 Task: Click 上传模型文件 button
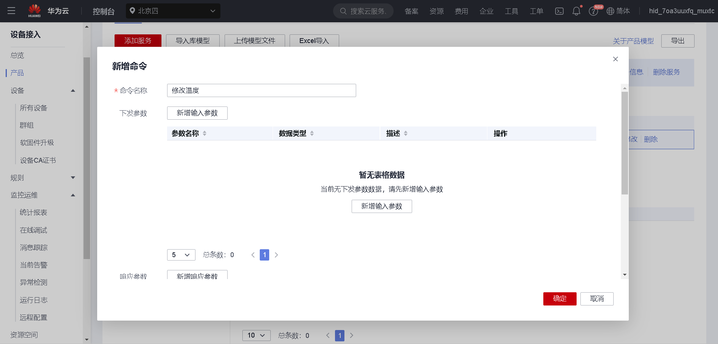point(255,41)
